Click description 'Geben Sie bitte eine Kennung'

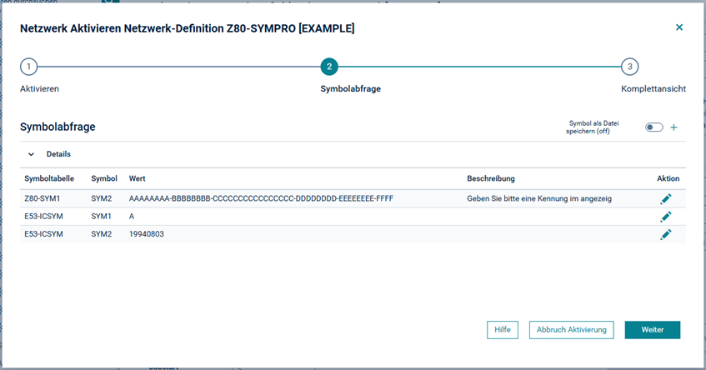click(x=539, y=198)
